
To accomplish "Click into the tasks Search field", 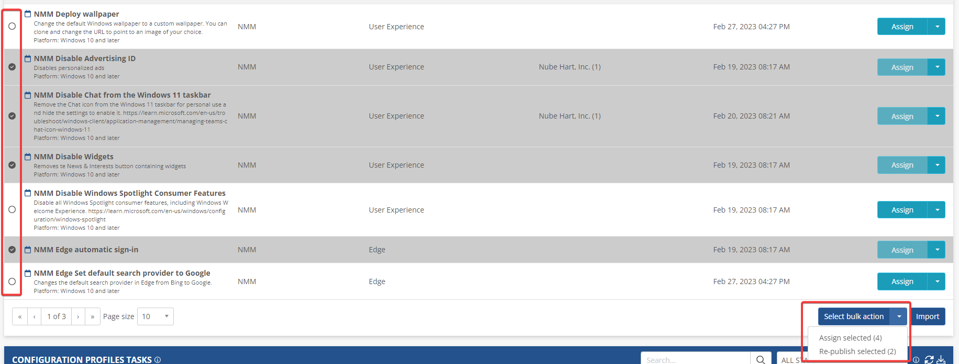I will point(695,359).
